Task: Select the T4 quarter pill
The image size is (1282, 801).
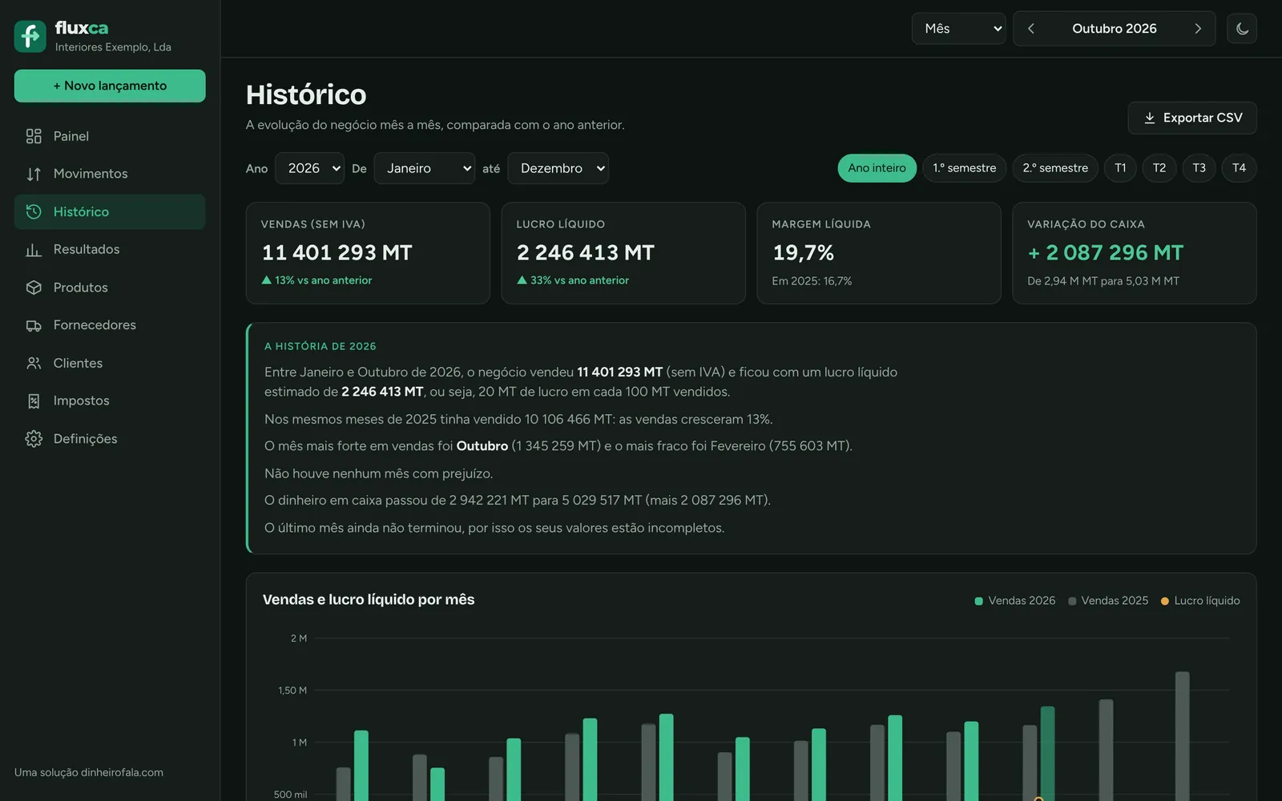Action: coord(1239,168)
